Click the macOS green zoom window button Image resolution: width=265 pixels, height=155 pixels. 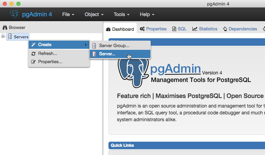point(18,4)
